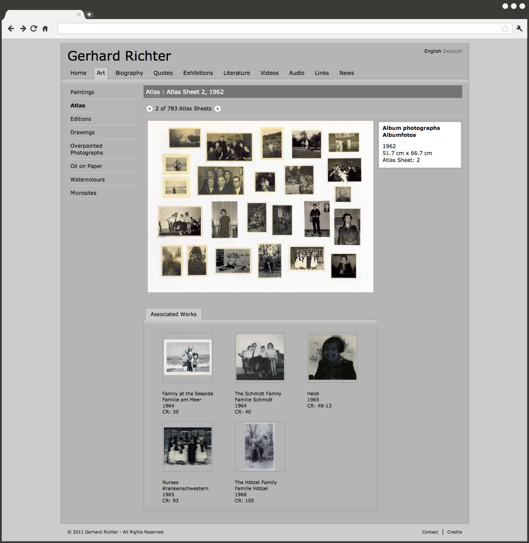Image resolution: width=529 pixels, height=543 pixels.
Task: Select the Associated Works tab
Action: click(x=173, y=314)
